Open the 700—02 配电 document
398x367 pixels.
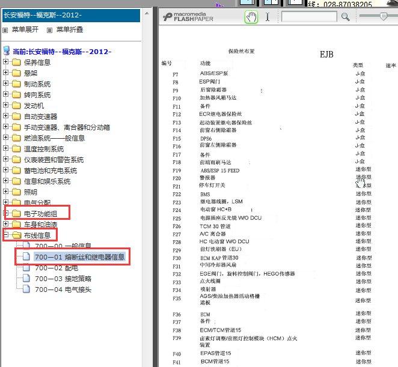(x=57, y=268)
